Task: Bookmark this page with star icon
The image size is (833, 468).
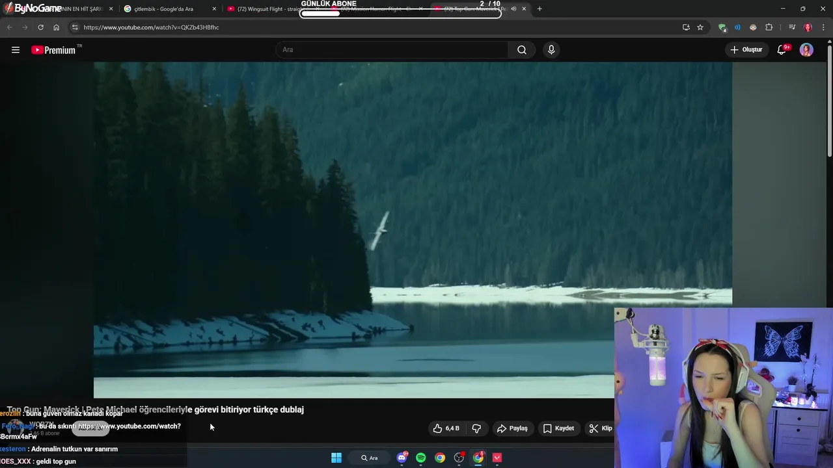Action: [700, 27]
